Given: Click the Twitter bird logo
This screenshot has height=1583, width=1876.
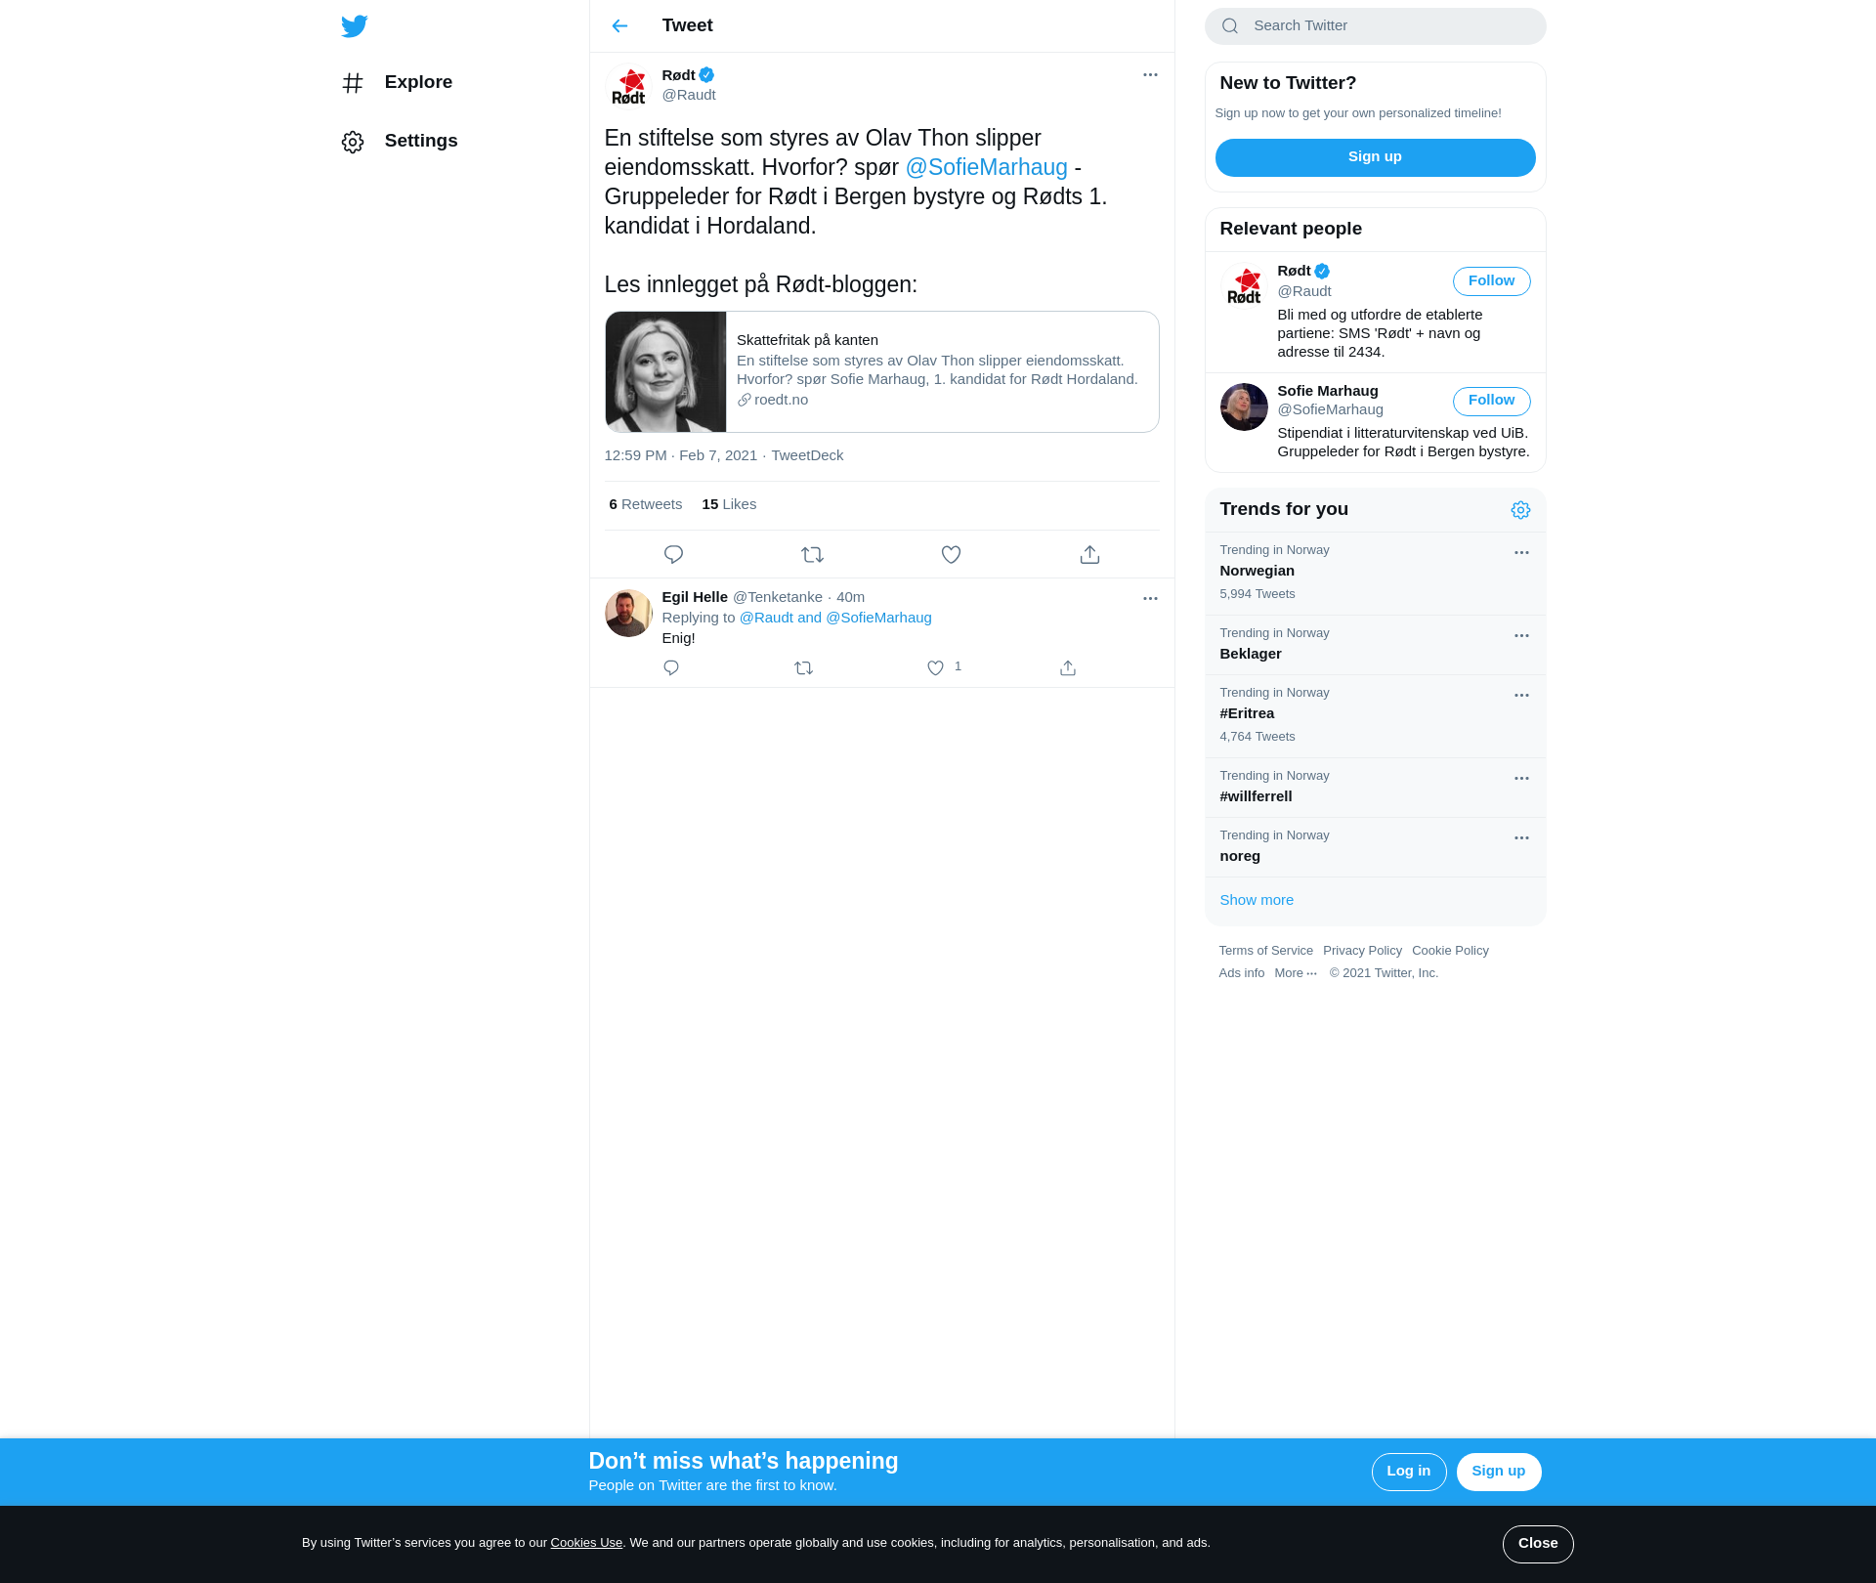Looking at the screenshot, I should (x=354, y=26).
